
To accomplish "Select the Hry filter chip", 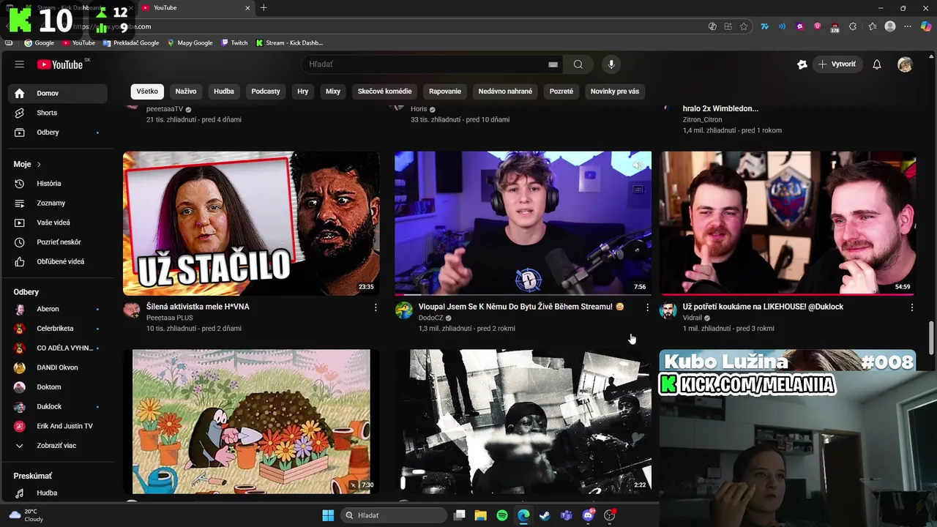I will pos(303,91).
